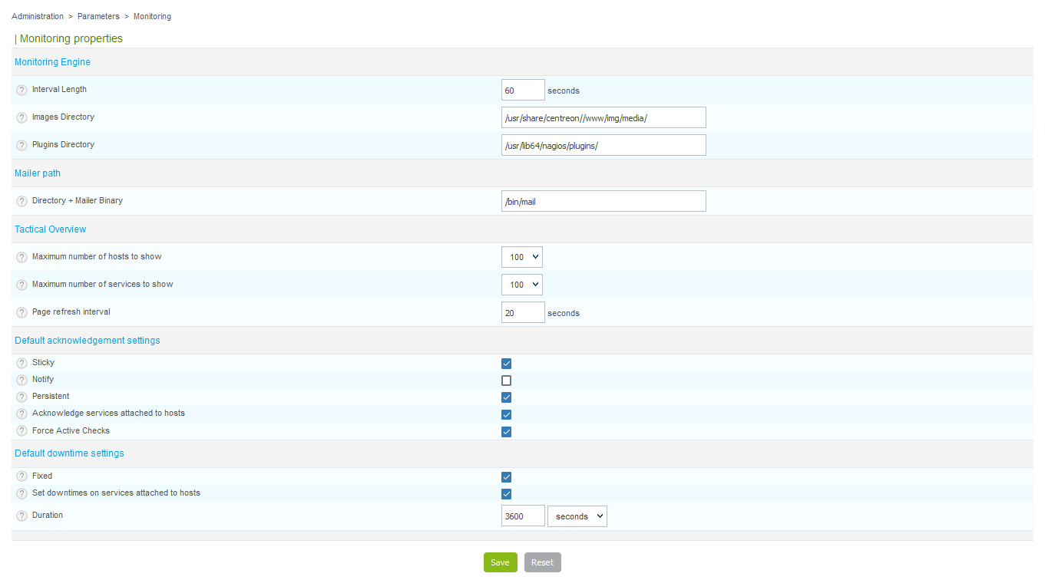The image size is (1045, 580).
Task: Click help icon for Directory + Mailer Binary
Action: click(x=21, y=202)
